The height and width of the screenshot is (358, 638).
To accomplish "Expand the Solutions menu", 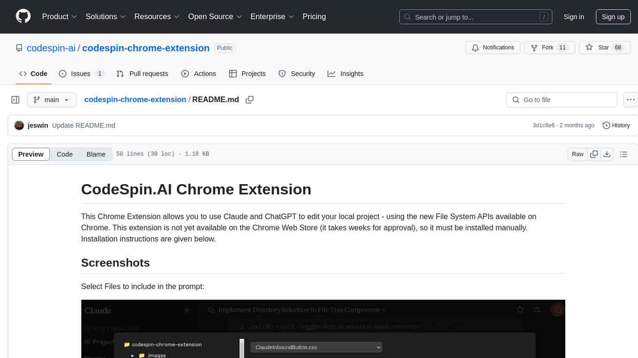I will (x=106, y=16).
